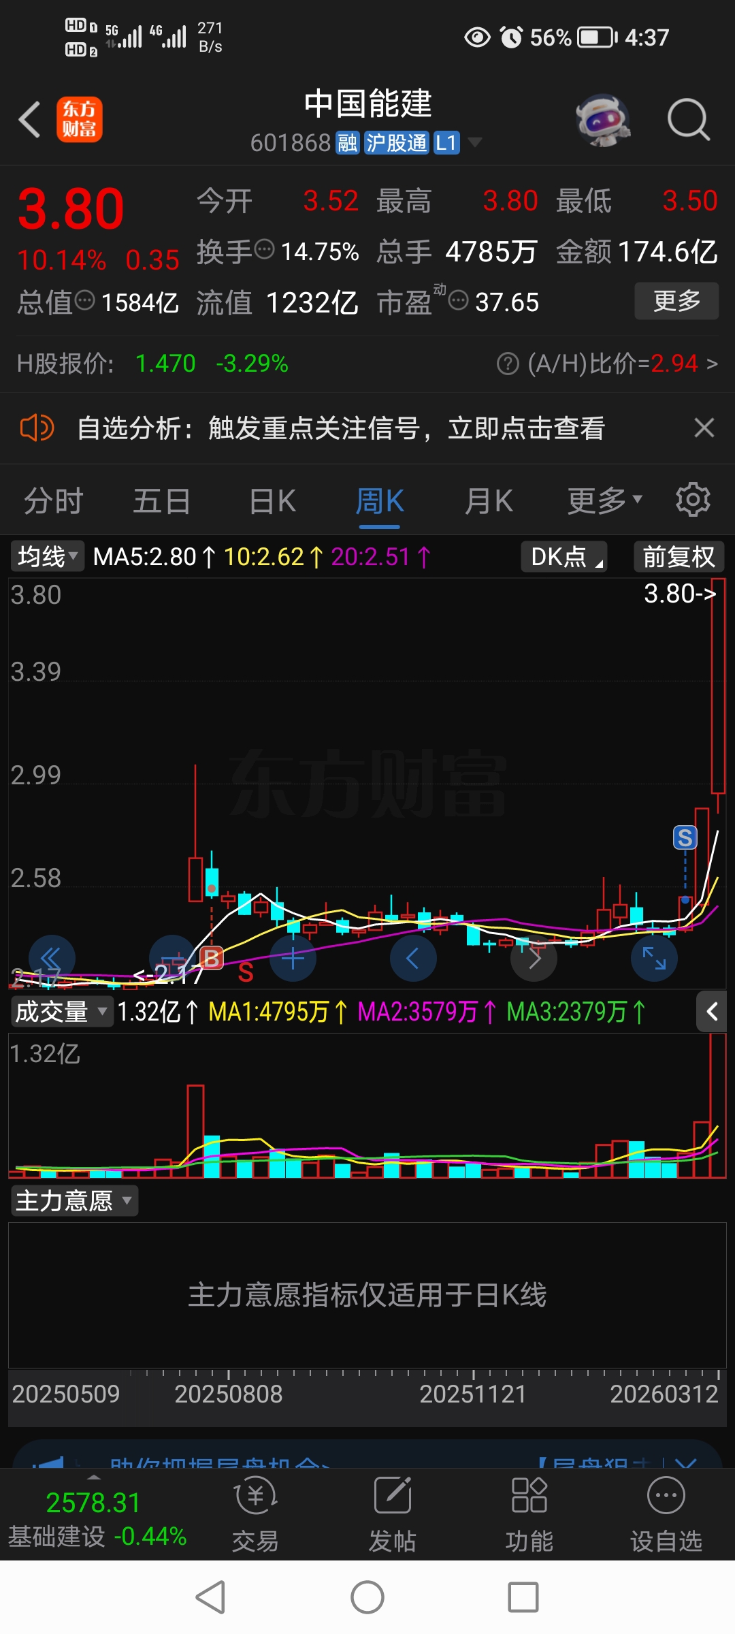This screenshot has height=1634, width=735.
Task: Open the 均线 indicator dropdown
Action: click(x=47, y=557)
